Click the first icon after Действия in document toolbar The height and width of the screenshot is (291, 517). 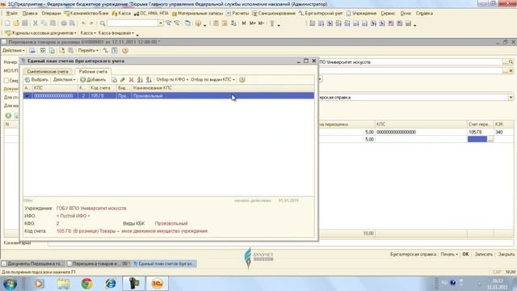click(x=32, y=50)
